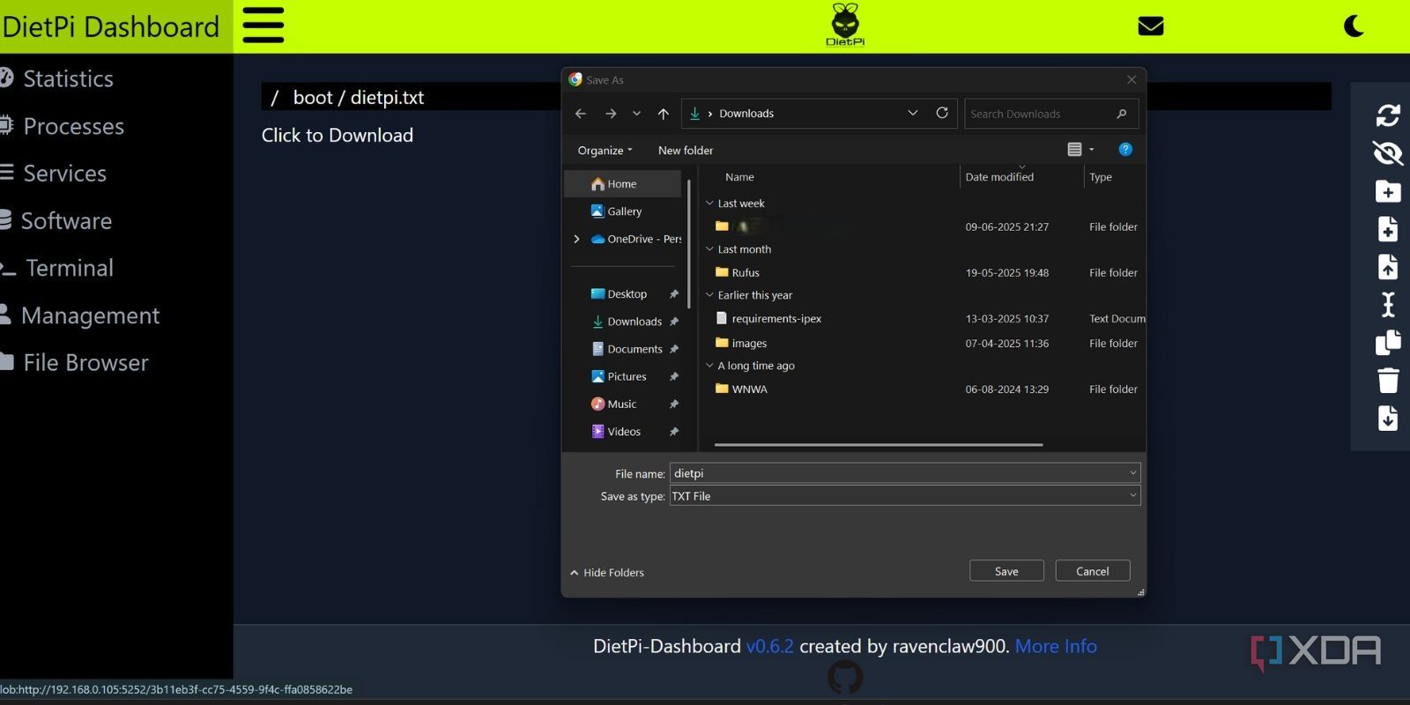Click the File name input field
This screenshot has height=705, width=1410.
(x=905, y=473)
